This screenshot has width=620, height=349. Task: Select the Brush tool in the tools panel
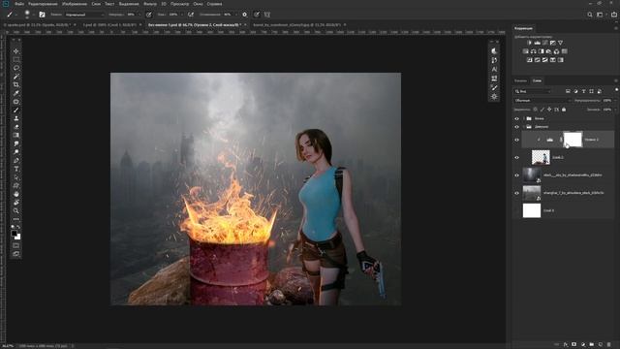click(15, 110)
